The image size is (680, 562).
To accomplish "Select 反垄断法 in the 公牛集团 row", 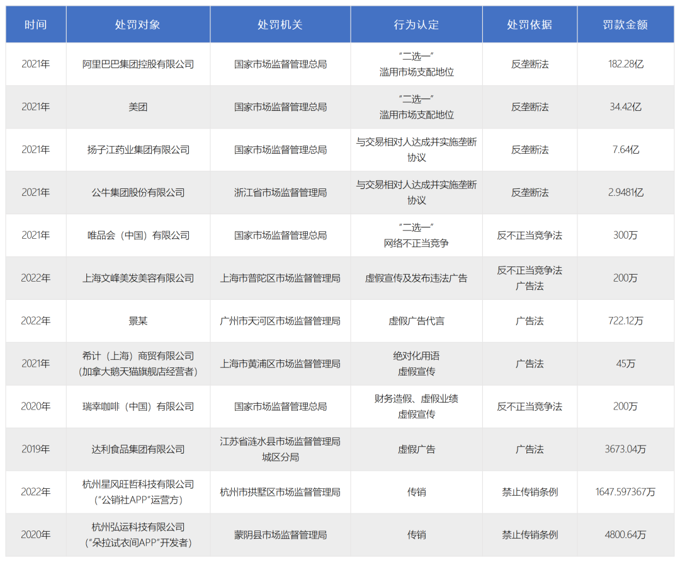I will tap(530, 192).
